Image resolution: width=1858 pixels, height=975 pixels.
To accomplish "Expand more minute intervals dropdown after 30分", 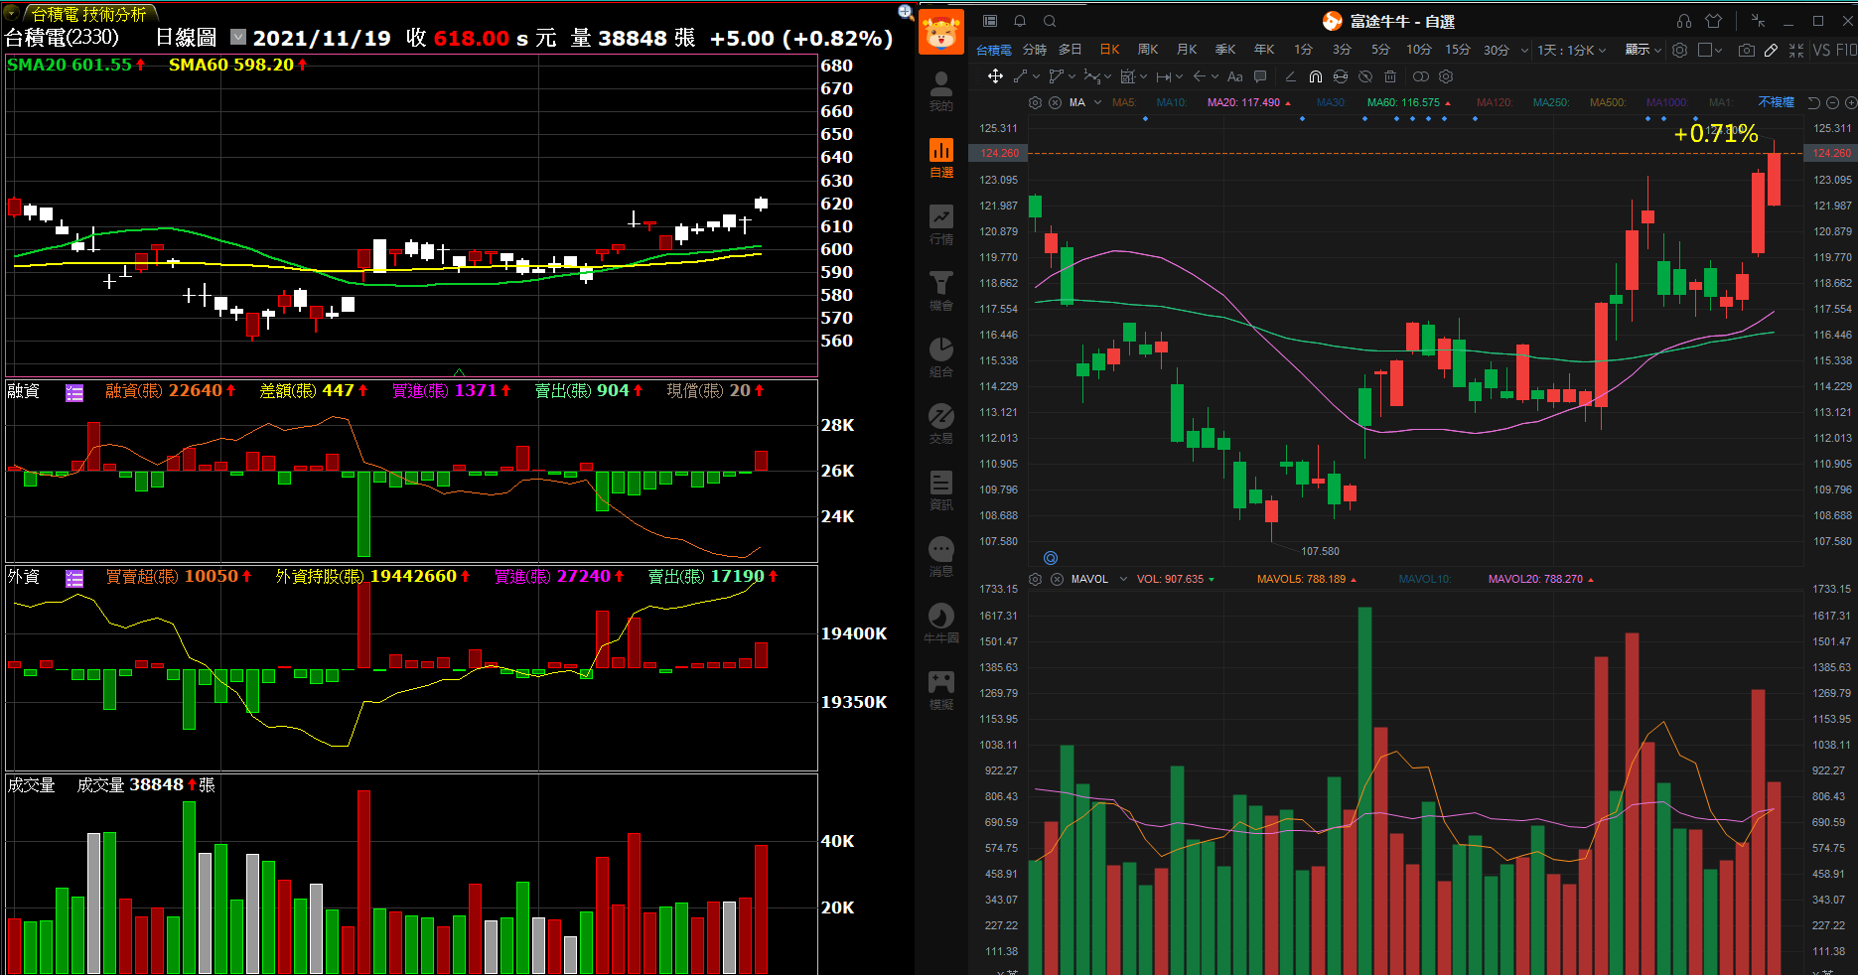I will tap(1524, 50).
